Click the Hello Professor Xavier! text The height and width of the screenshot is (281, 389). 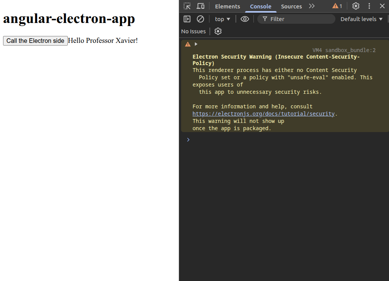[103, 41]
